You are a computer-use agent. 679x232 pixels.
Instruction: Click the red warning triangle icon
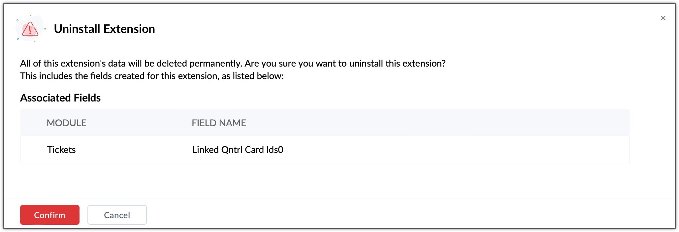(x=30, y=29)
